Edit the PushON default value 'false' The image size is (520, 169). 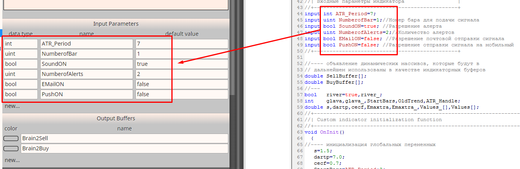coord(182,94)
